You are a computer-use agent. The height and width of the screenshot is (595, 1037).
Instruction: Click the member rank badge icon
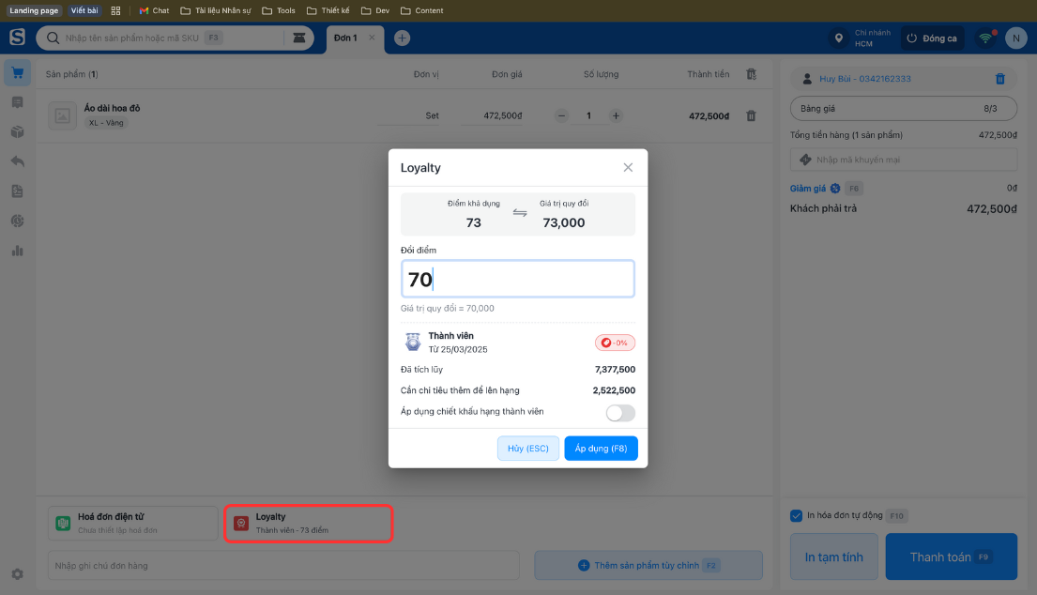point(413,342)
